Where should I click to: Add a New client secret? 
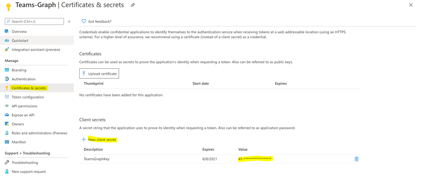[102, 139]
